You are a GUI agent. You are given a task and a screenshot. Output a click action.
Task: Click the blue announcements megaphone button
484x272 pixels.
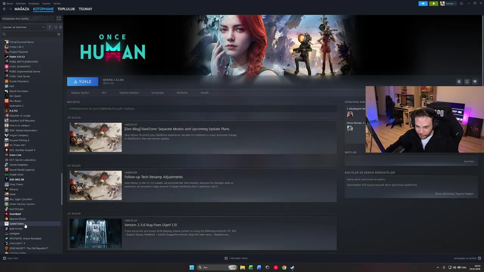423,3
